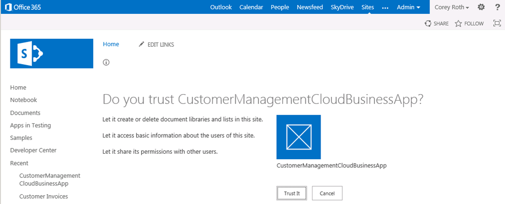The height and width of the screenshot is (204, 505).
Task: Open Documents in the left sidebar
Action: (x=25, y=113)
